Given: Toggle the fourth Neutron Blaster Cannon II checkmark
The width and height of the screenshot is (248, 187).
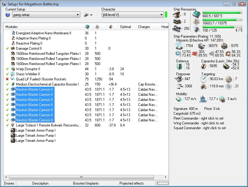Looking at the screenshot, I should (x=7, y=105).
